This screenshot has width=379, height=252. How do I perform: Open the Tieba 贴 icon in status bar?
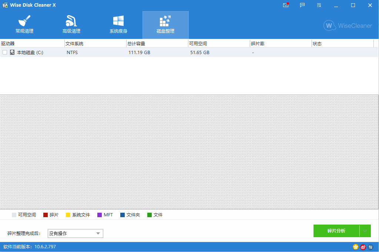(370, 247)
